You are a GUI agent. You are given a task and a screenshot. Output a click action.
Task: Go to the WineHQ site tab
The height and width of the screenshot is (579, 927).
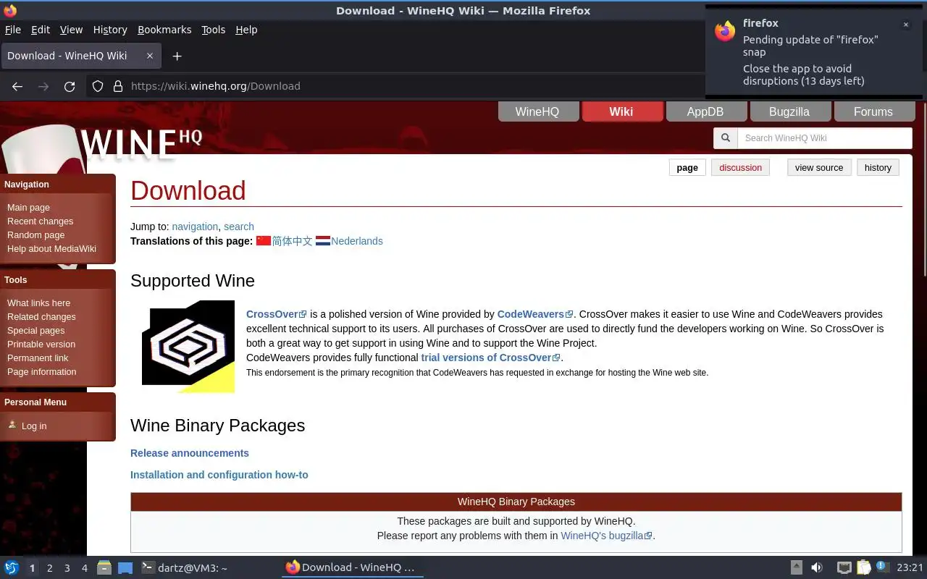(x=537, y=111)
